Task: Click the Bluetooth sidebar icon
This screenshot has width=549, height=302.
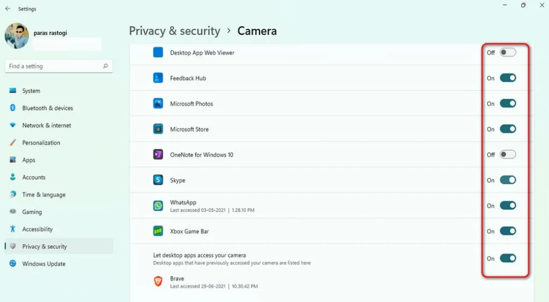Action: pyautogui.click(x=13, y=108)
